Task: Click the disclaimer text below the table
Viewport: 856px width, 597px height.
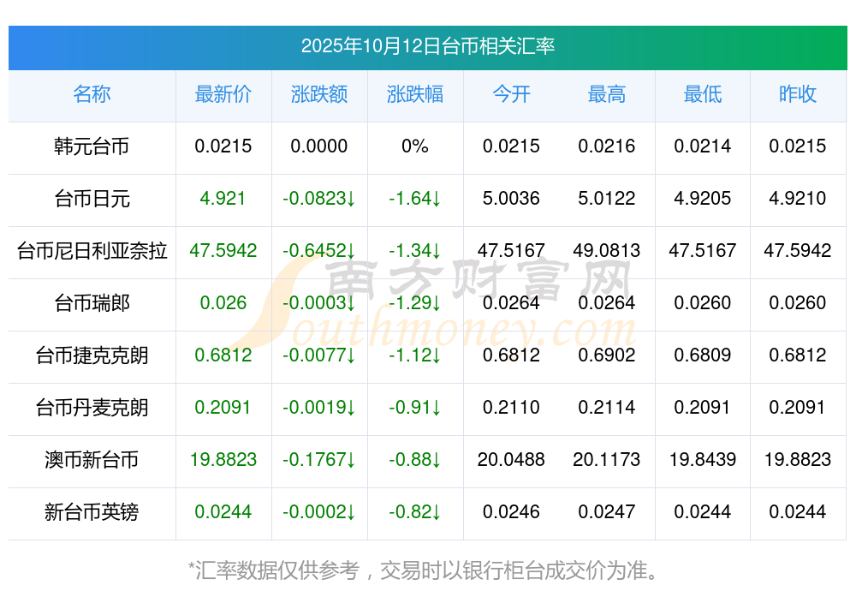Action: (x=427, y=570)
